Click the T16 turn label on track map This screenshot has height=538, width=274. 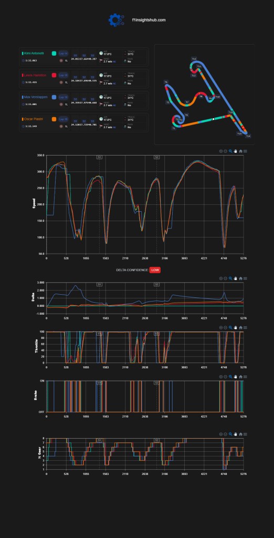230,112
